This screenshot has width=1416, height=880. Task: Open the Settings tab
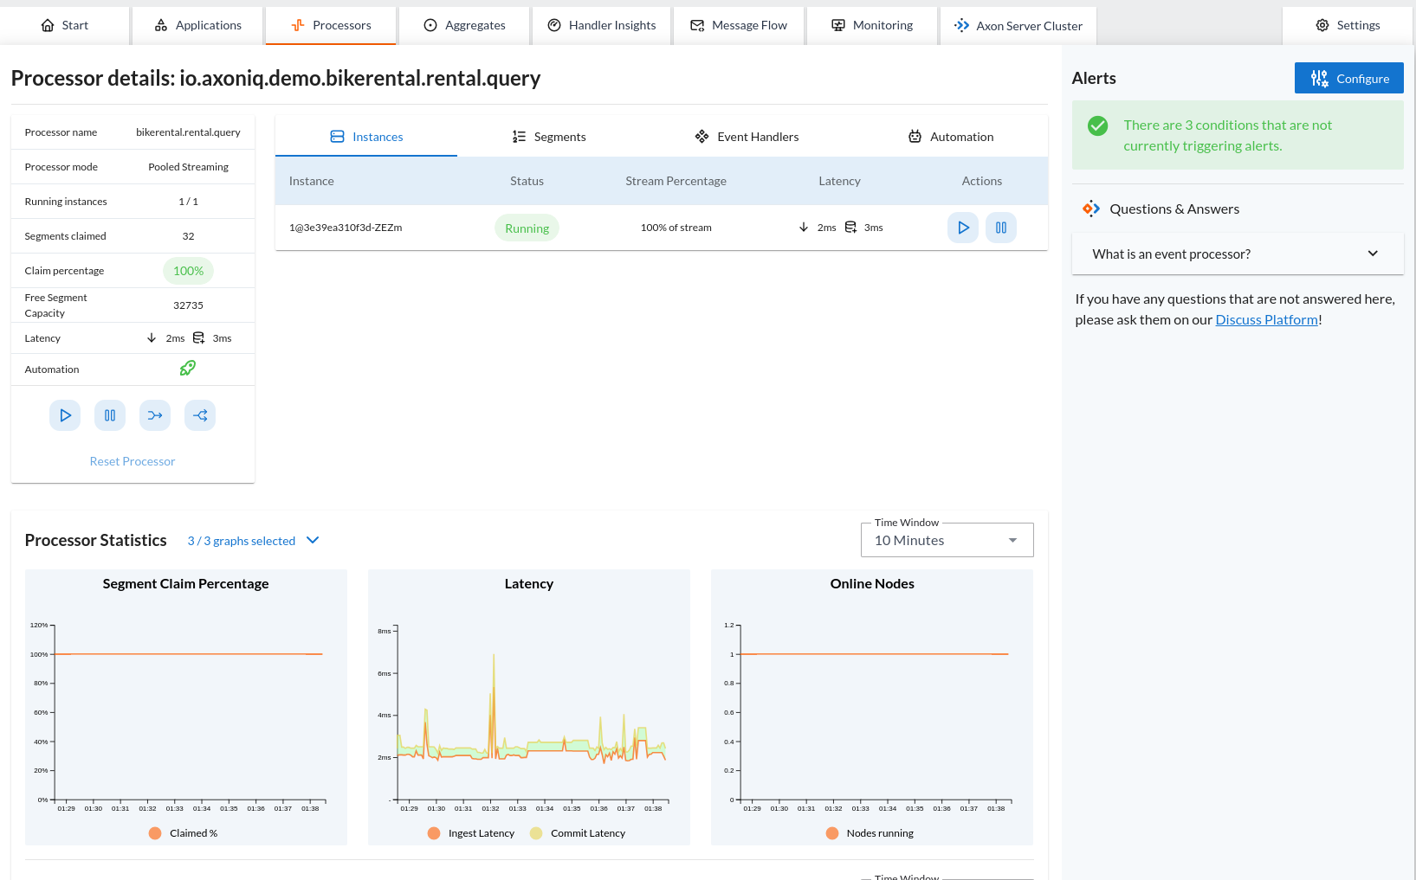coord(1348,25)
